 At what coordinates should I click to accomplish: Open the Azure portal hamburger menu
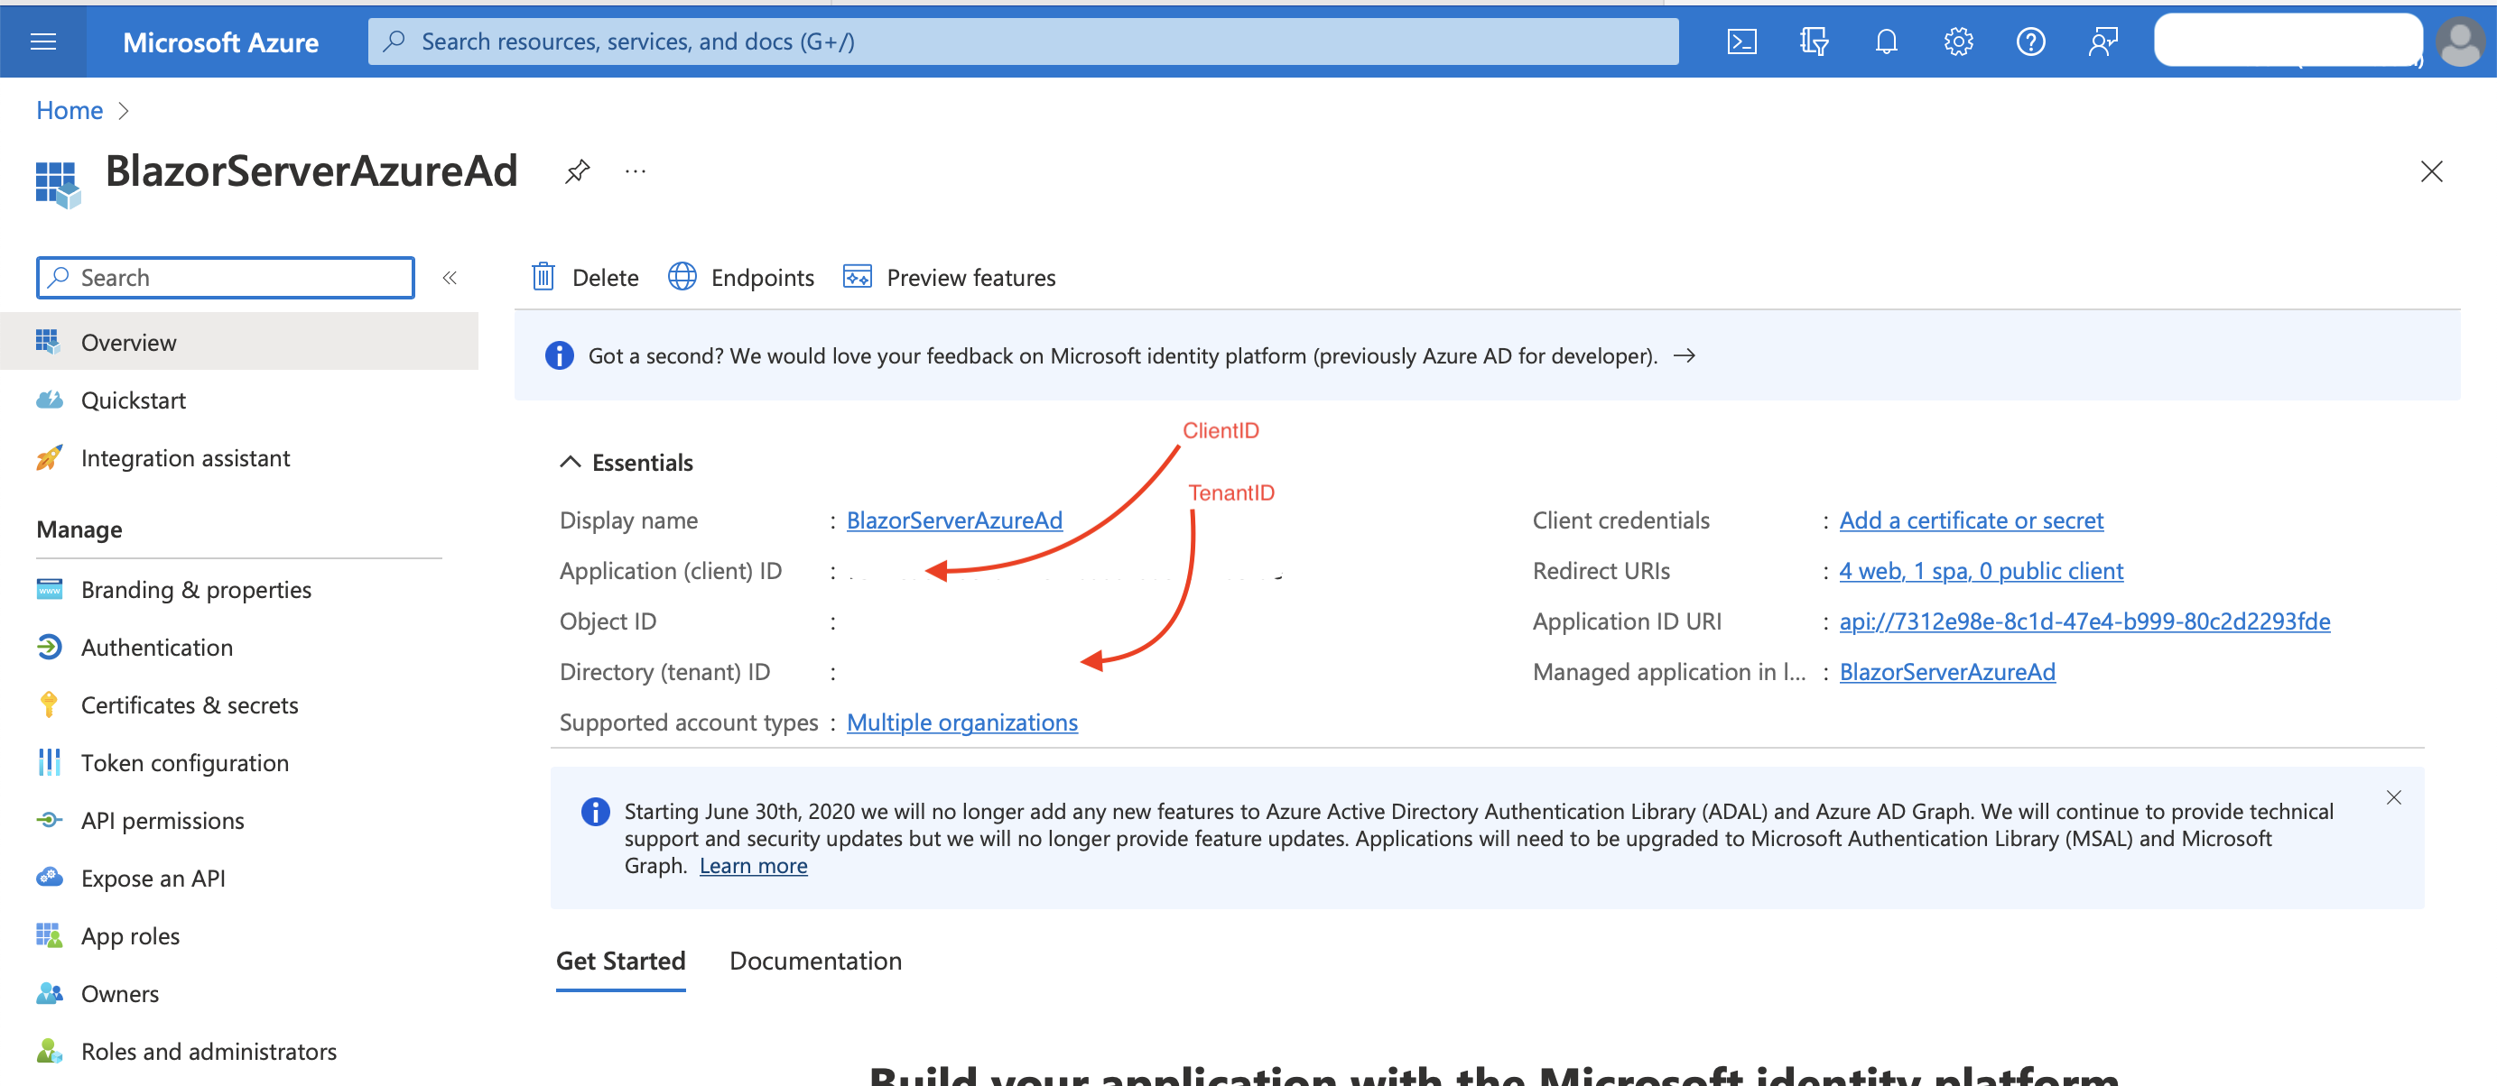43,41
